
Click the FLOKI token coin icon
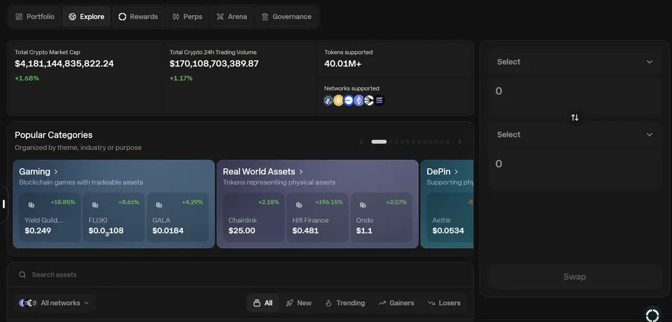(x=95, y=205)
